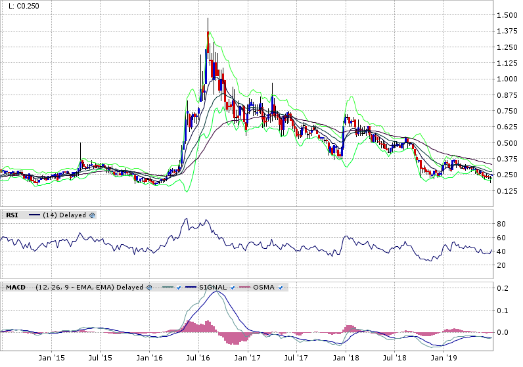Toggle the MACD line checkmark

[179, 288]
